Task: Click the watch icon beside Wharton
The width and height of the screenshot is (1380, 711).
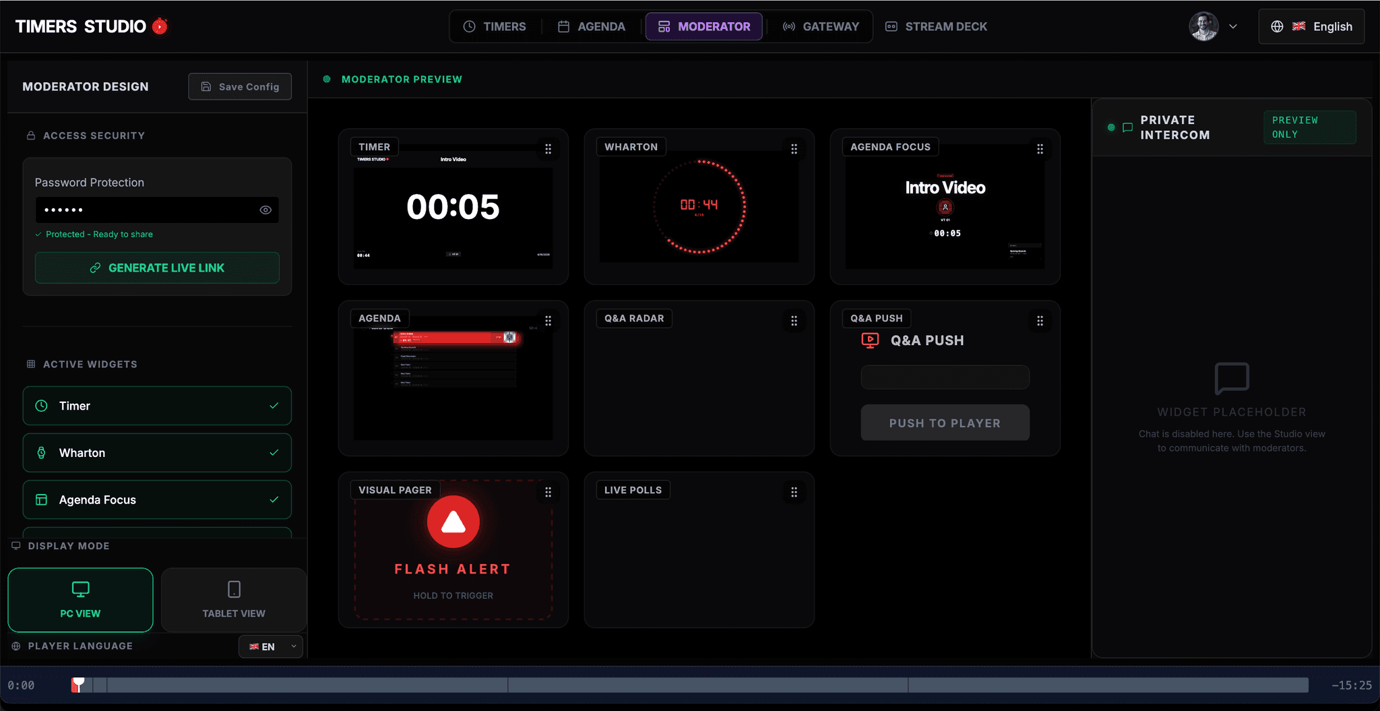Action: click(x=41, y=453)
